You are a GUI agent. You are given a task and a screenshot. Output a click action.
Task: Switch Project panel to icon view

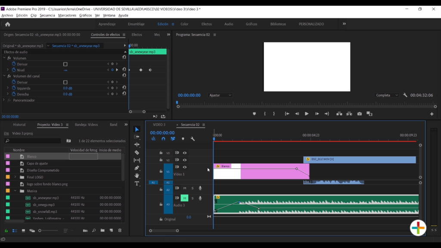(23, 231)
